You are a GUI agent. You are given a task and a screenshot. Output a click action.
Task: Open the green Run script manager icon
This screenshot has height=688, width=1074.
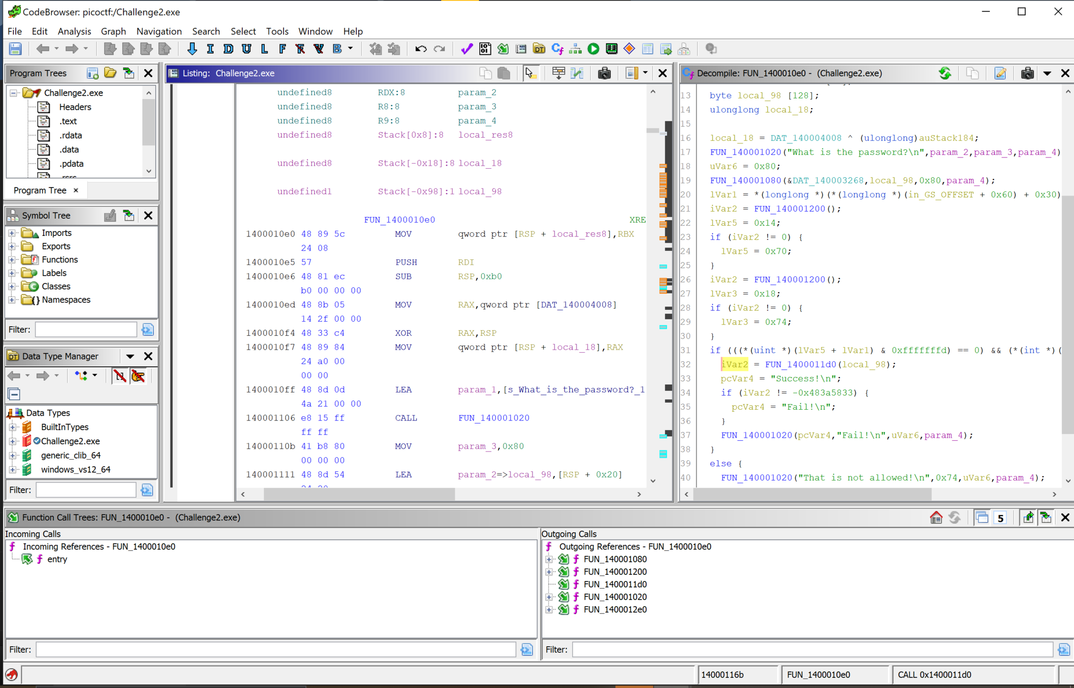tap(593, 49)
